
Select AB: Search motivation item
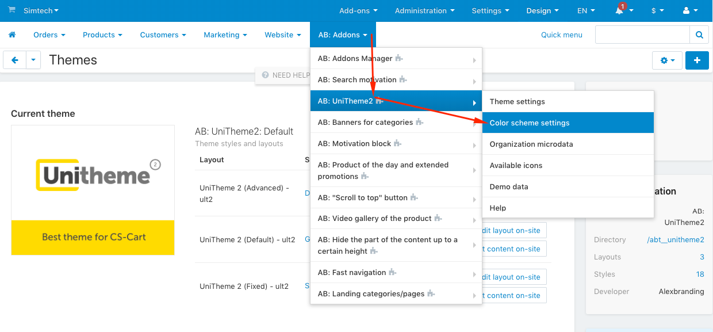396,79
